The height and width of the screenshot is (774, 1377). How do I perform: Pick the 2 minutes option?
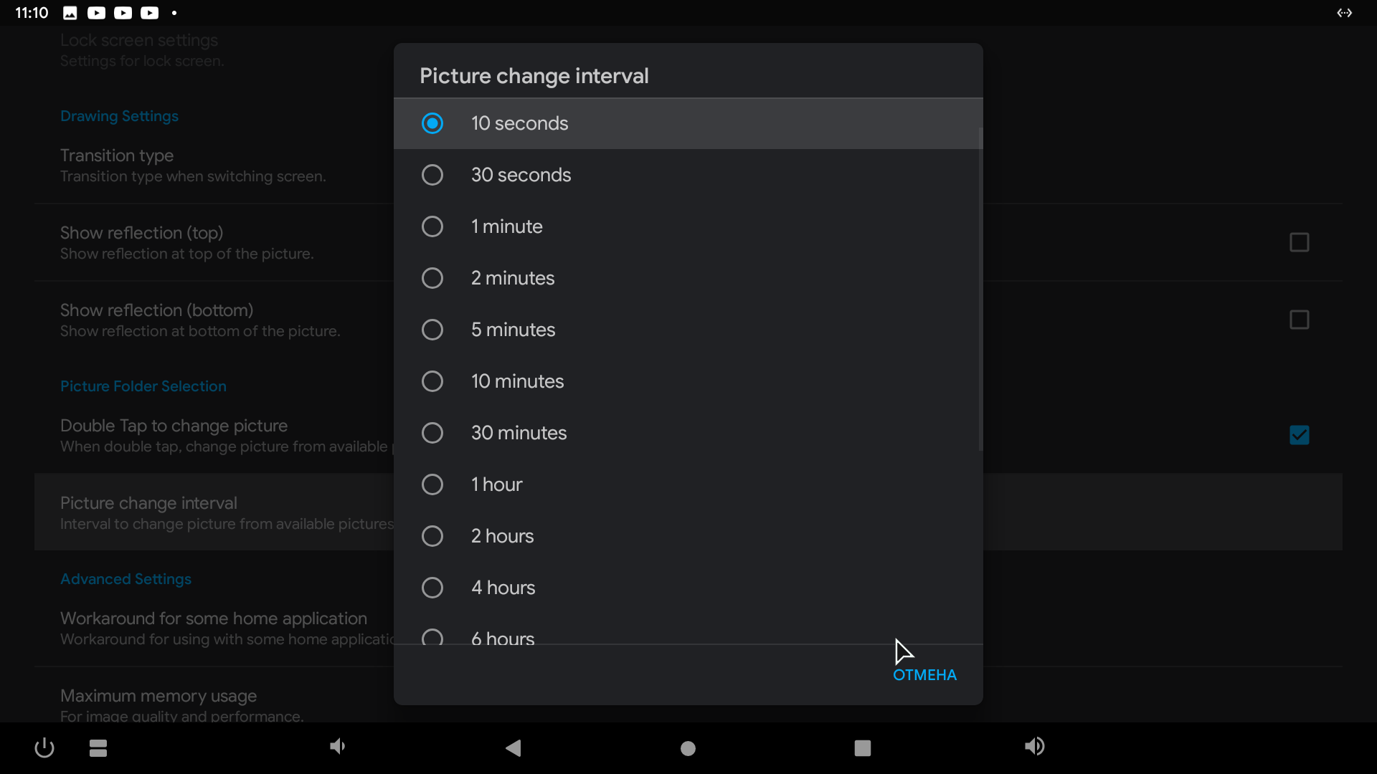click(x=688, y=278)
